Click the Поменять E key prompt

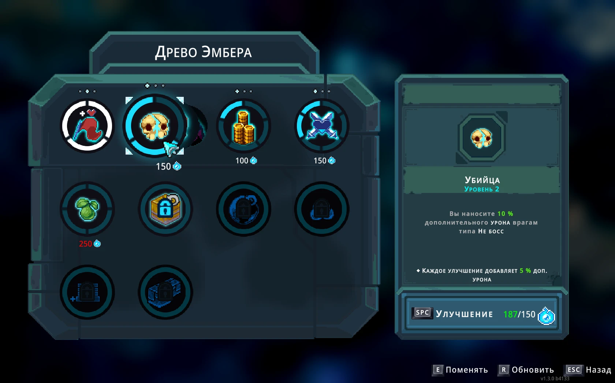[461, 370]
